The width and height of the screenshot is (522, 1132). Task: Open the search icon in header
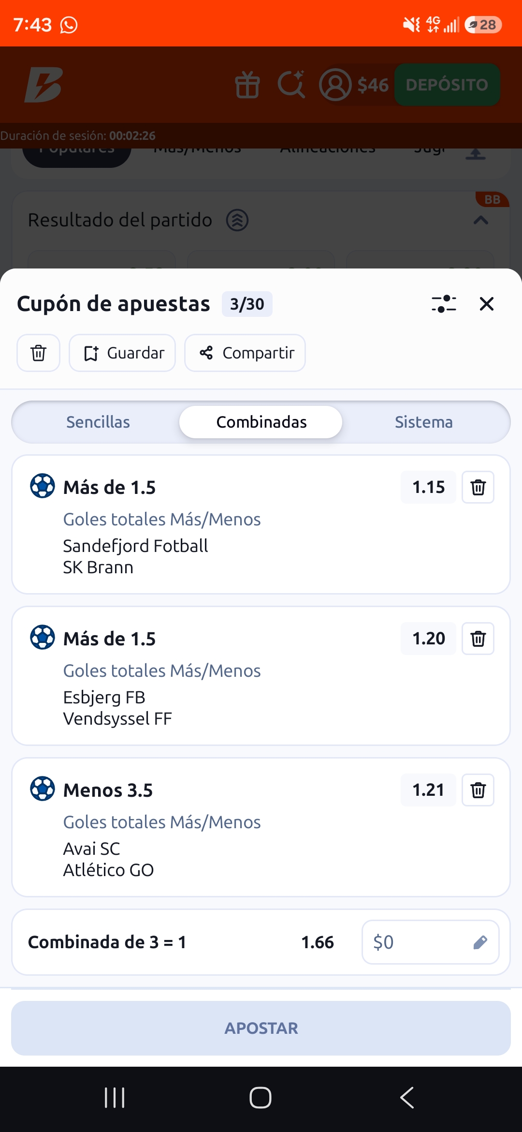pyautogui.click(x=291, y=85)
